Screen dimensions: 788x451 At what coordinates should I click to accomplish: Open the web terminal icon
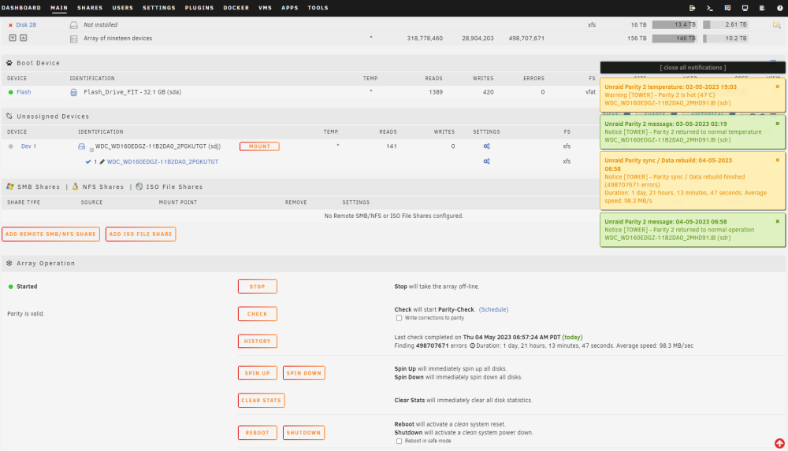[x=710, y=8]
